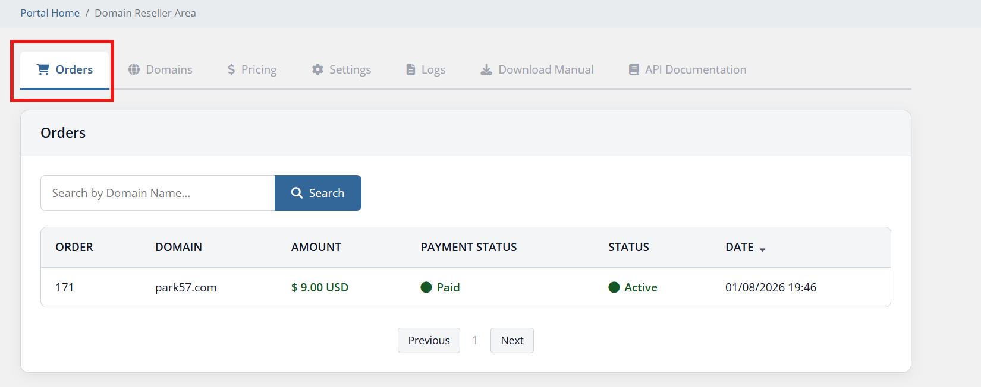Image resolution: width=981 pixels, height=387 pixels.
Task: Click the download icon beside Download Manual
Action: click(x=486, y=69)
